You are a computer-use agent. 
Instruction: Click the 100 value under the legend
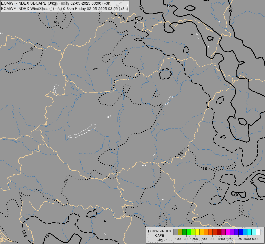pyautogui.click(x=178, y=239)
